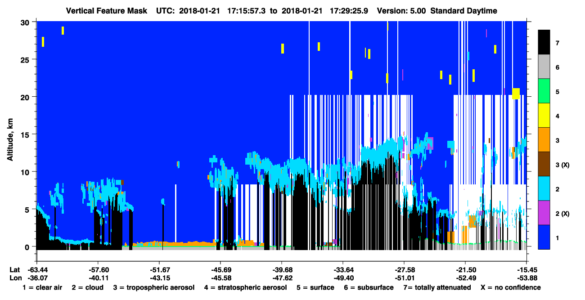
Task: Choose the magenta swatch labeled 2 (X)
Action: point(544,213)
